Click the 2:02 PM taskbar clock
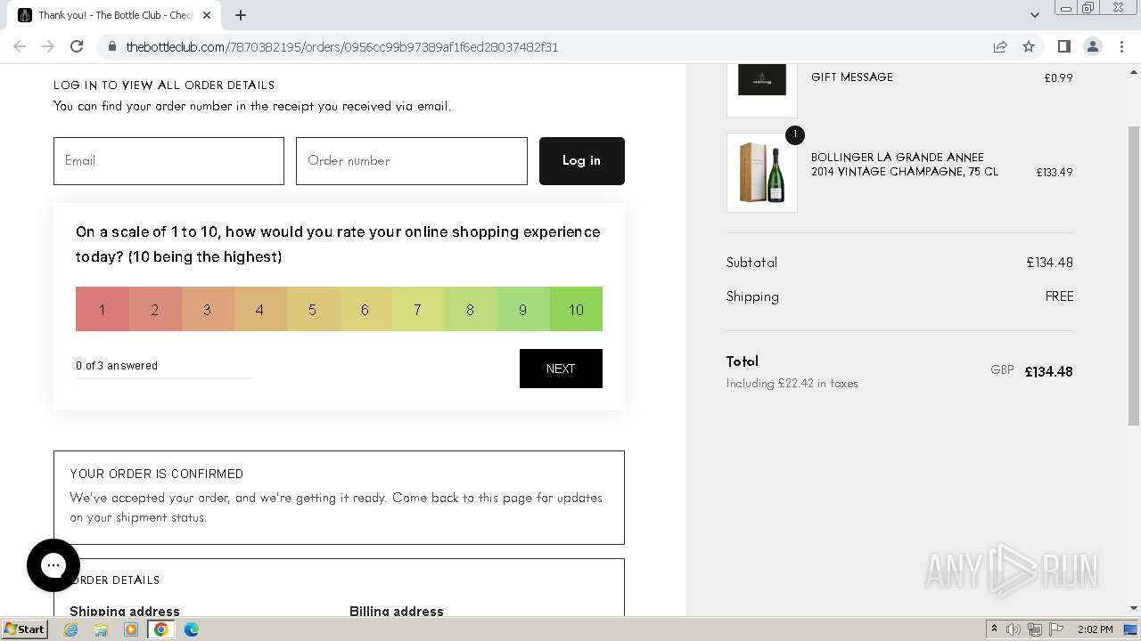 coord(1096,629)
